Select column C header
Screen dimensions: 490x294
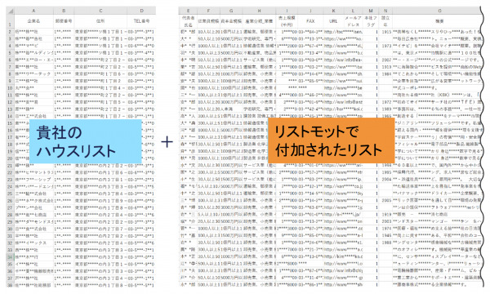coord(100,11)
